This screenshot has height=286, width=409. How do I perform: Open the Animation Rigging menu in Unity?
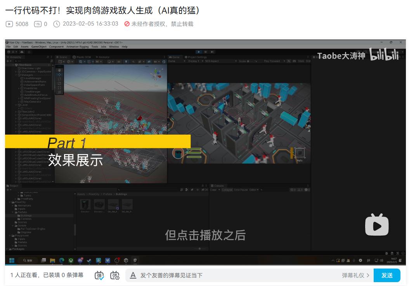(x=77, y=47)
